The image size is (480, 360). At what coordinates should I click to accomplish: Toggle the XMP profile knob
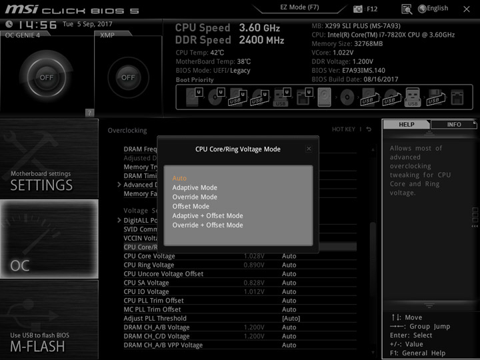[x=128, y=77]
